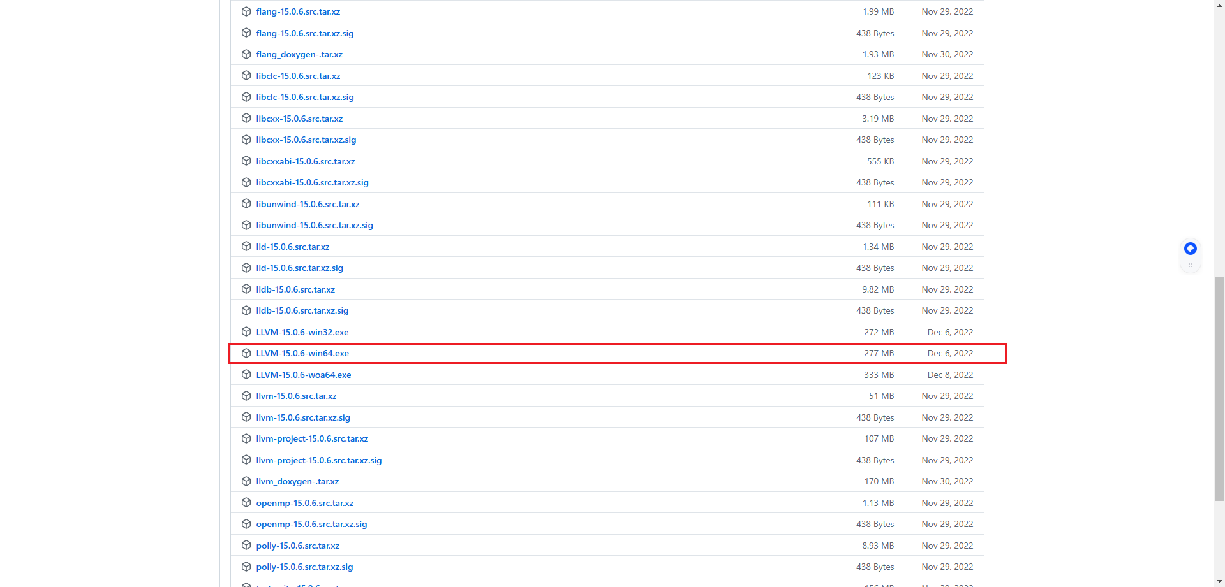Download lldb-15.0.6.src.tar.xz
Screen dimensions: 1225x587
click(295, 289)
